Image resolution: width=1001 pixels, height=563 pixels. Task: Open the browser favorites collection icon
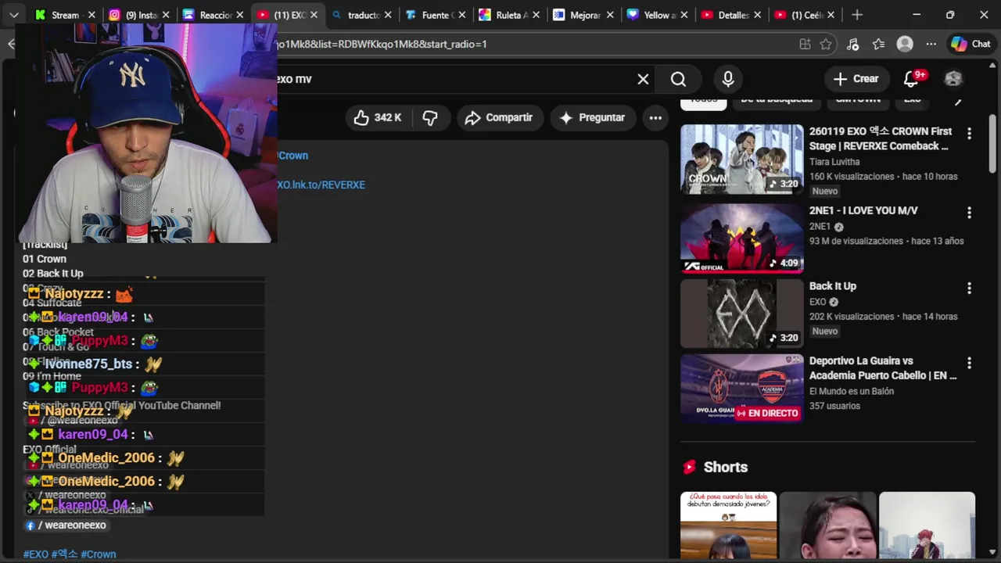coord(878,45)
